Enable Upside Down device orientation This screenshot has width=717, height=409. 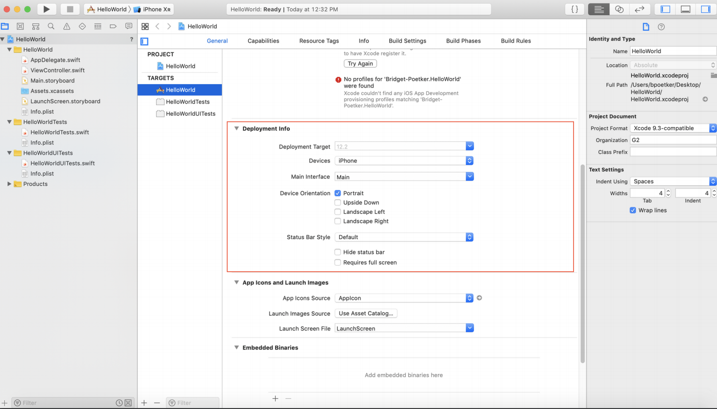[337, 202]
